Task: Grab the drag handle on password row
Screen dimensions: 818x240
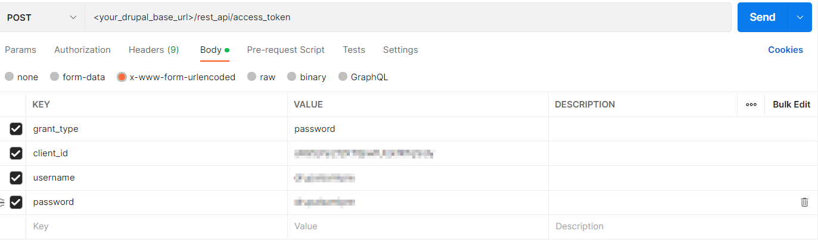Action: click(x=2, y=202)
